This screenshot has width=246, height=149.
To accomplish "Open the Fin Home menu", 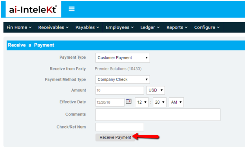I will 19,27.
